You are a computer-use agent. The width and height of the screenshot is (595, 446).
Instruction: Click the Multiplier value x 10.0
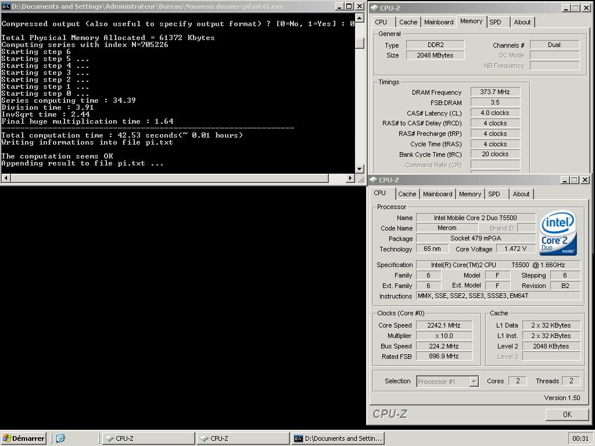point(444,336)
